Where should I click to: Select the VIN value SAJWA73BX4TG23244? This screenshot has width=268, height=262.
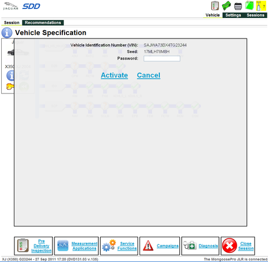pyautogui.click(x=165, y=45)
